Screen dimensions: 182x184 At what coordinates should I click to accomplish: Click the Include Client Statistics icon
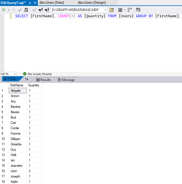click(138, 10)
